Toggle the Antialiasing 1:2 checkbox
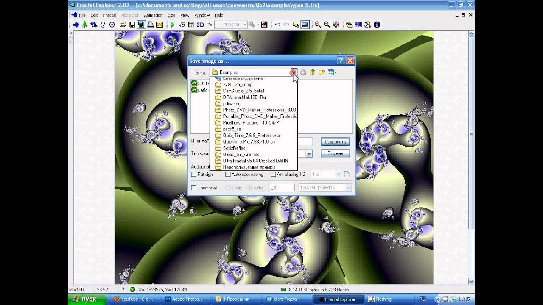543x305 pixels. (x=273, y=174)
